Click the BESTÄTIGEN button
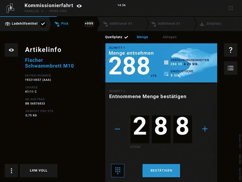The image size is (242, 182). pyautogui.click(x=161, y=170)
